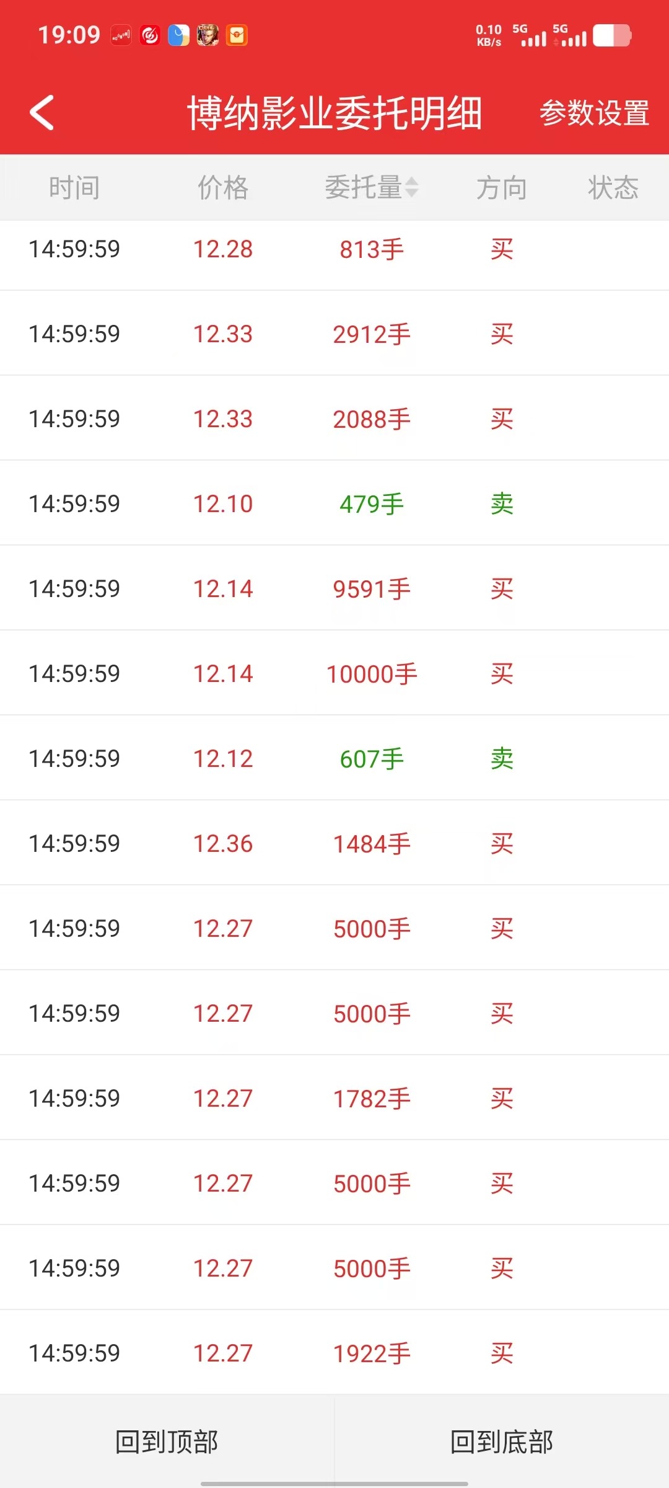The height and width of the screenshot is (1488, 669).
Task: Open the 479手 sell order row
Action: point(334,503)
